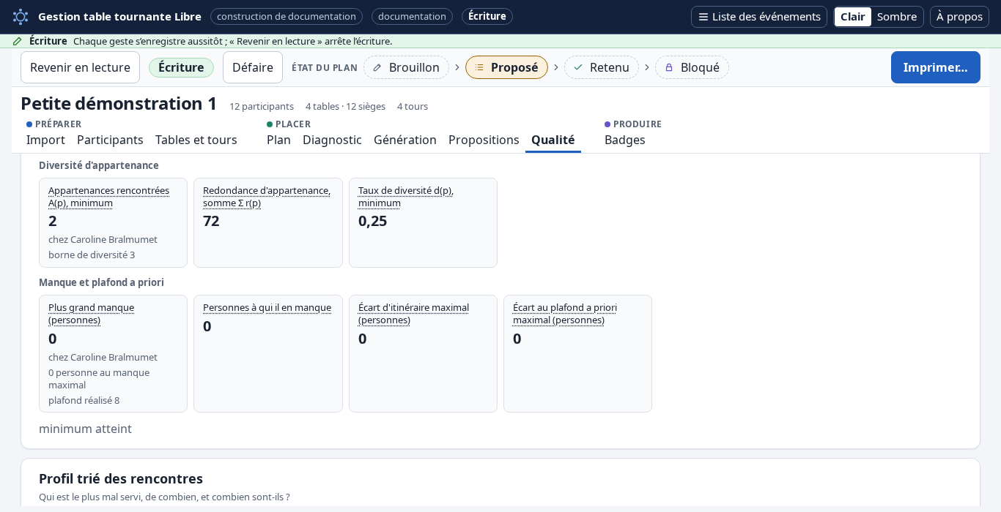Click the Imprimer… button
This screenshot has width=1001, height=512.
pyautogui.click(x=936, y=67)
